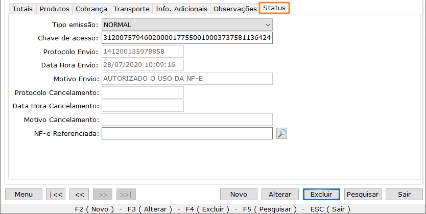Screen dimensions: 426x214
Task: Select the Status tab
Action: click(x=274, y=9)
